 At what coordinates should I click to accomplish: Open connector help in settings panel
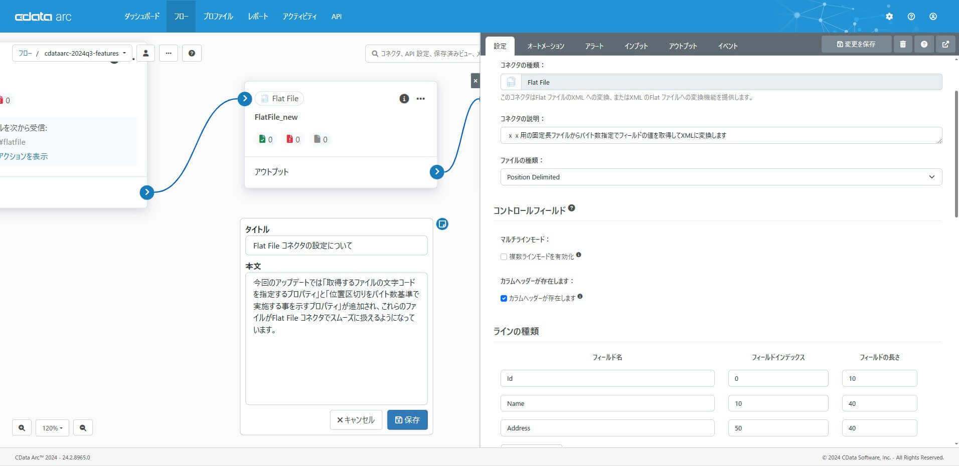[x=924, y=44]
